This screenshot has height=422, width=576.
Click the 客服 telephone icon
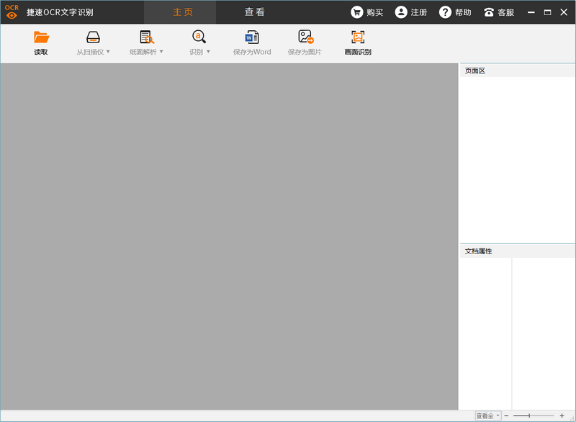pyautogui.click(x=489, y=12)
